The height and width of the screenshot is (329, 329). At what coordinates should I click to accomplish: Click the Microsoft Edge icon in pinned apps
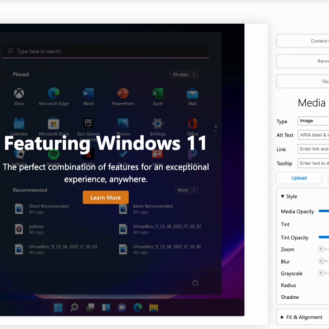(54, 94)
